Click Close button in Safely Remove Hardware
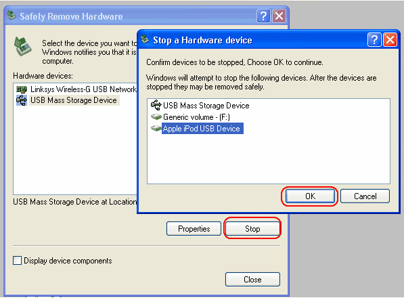The height and width of the screenshot is (298, 404). click(252, 280)
